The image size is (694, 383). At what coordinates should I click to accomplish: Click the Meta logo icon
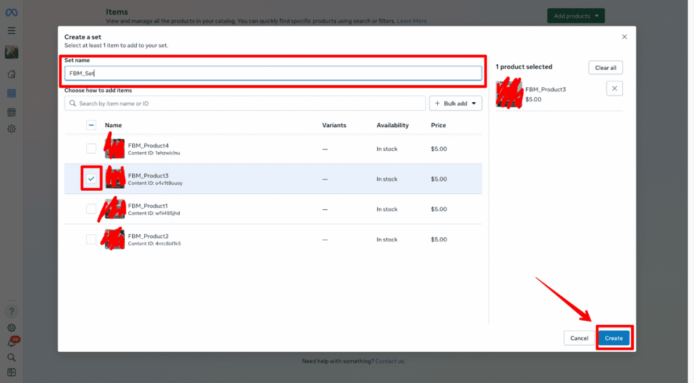point(12,12)
